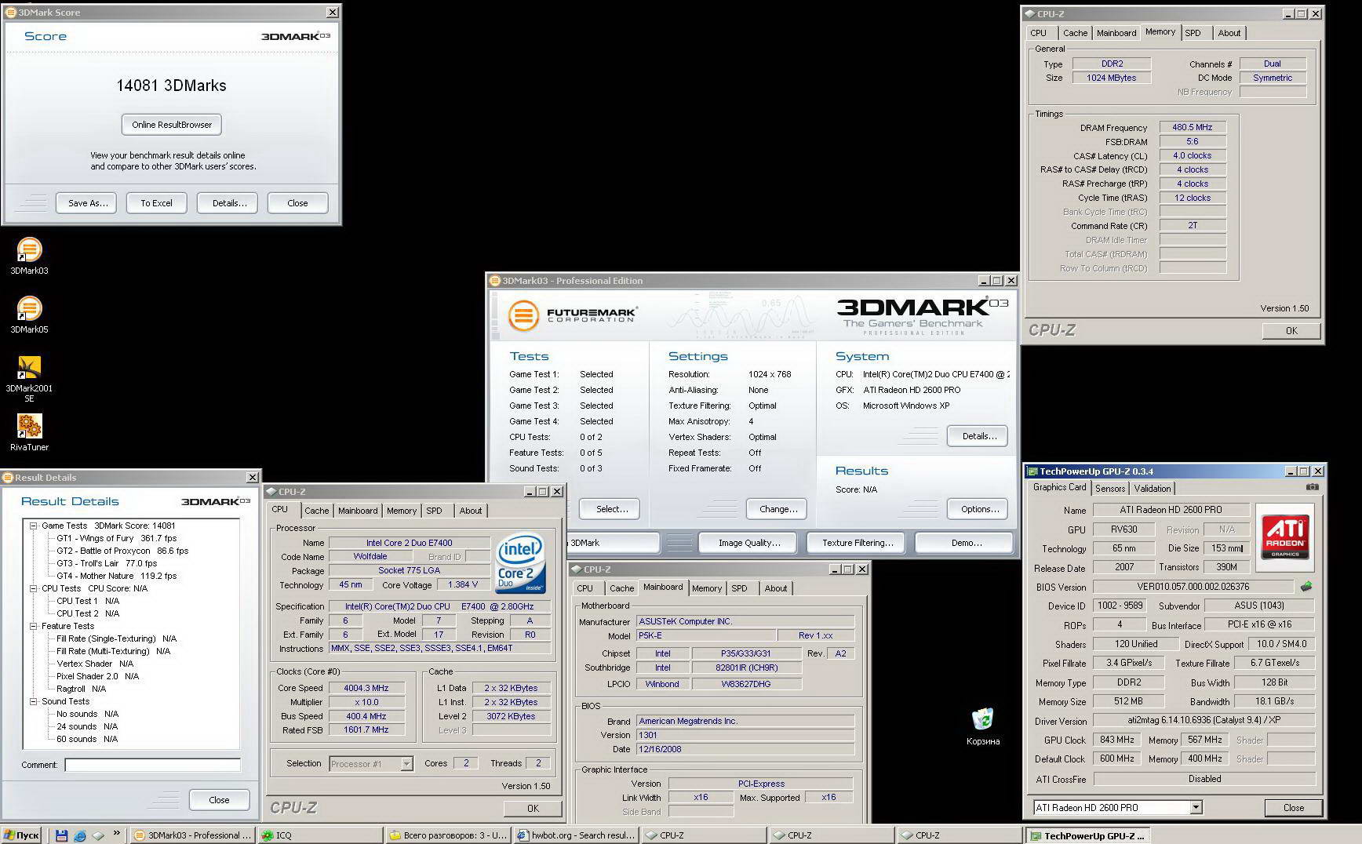
Task: Open Memory tab in CPU-Z processor window
Action: tap(402, 511)
